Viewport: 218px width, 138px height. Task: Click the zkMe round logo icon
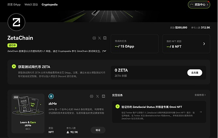coord(51,96)
